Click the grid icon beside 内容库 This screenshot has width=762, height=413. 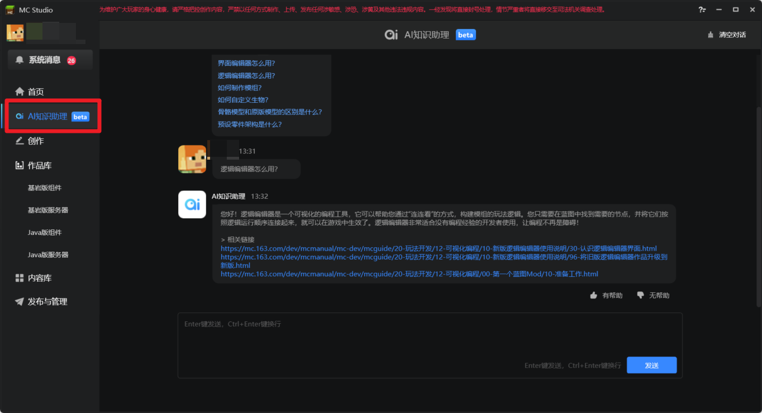pyautogui.click(x=20, y=278)
